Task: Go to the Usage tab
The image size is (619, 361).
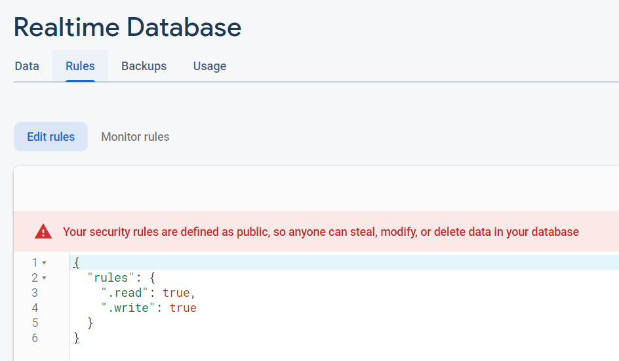Action: [x=210, y=66]
